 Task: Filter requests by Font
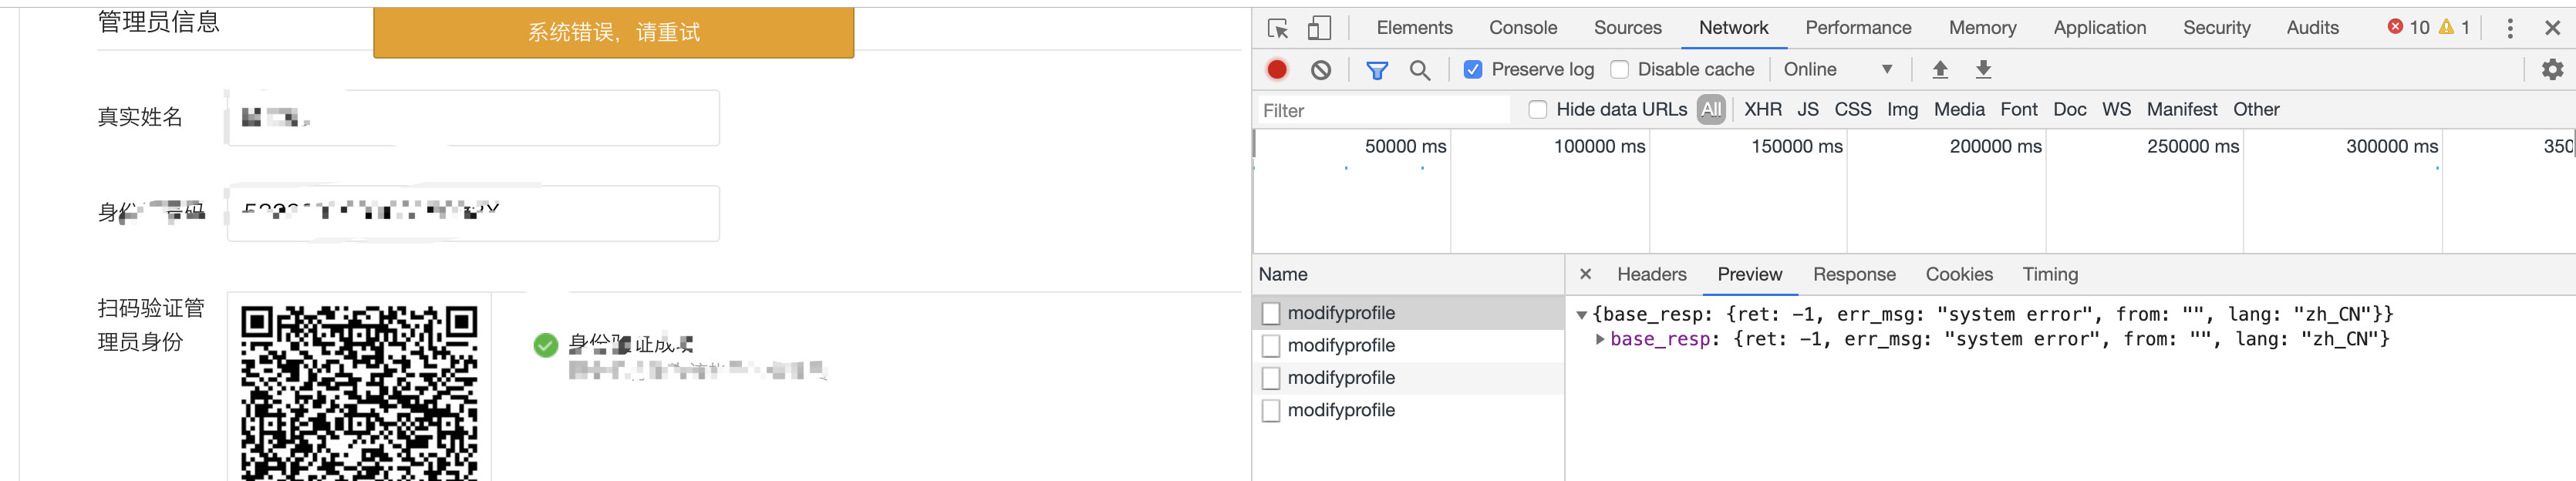point(2019,109)
